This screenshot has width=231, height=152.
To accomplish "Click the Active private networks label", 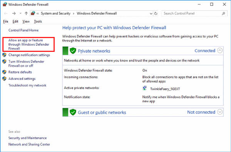I will pyautogui.click(x=82, y=88).
